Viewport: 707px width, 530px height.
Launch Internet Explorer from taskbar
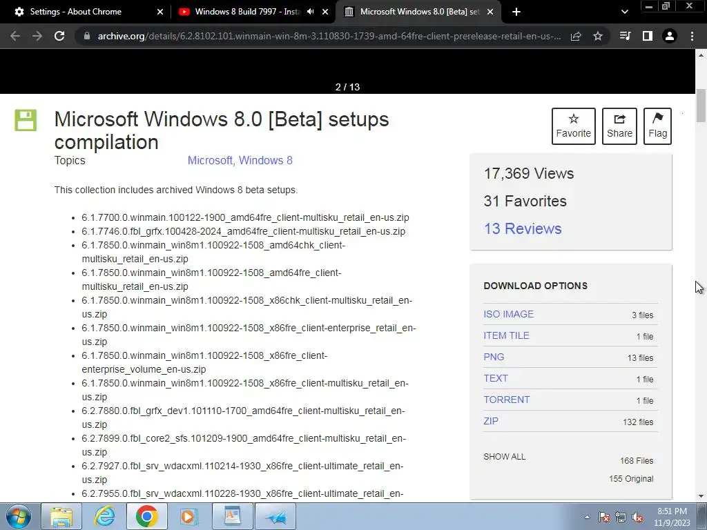[x=104, y=516]
